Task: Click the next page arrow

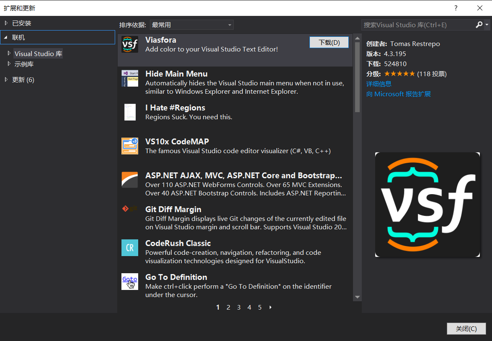Action: (x=270, y=308)
